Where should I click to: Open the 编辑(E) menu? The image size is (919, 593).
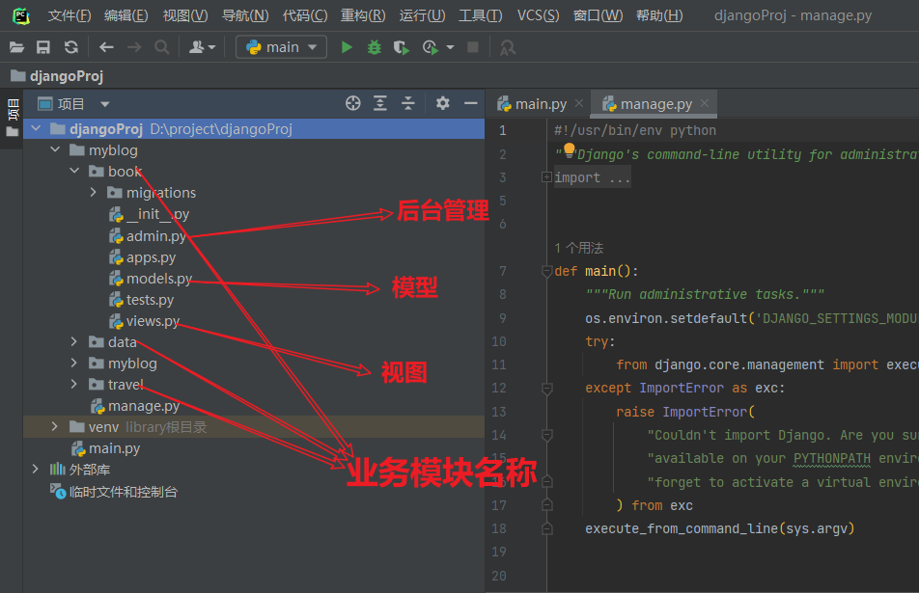click(x=126, y=15)
